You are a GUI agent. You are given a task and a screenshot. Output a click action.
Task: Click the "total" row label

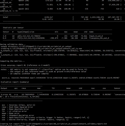5,17
